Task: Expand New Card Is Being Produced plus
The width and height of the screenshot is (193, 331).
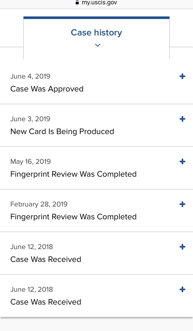Action: point(182,119)
